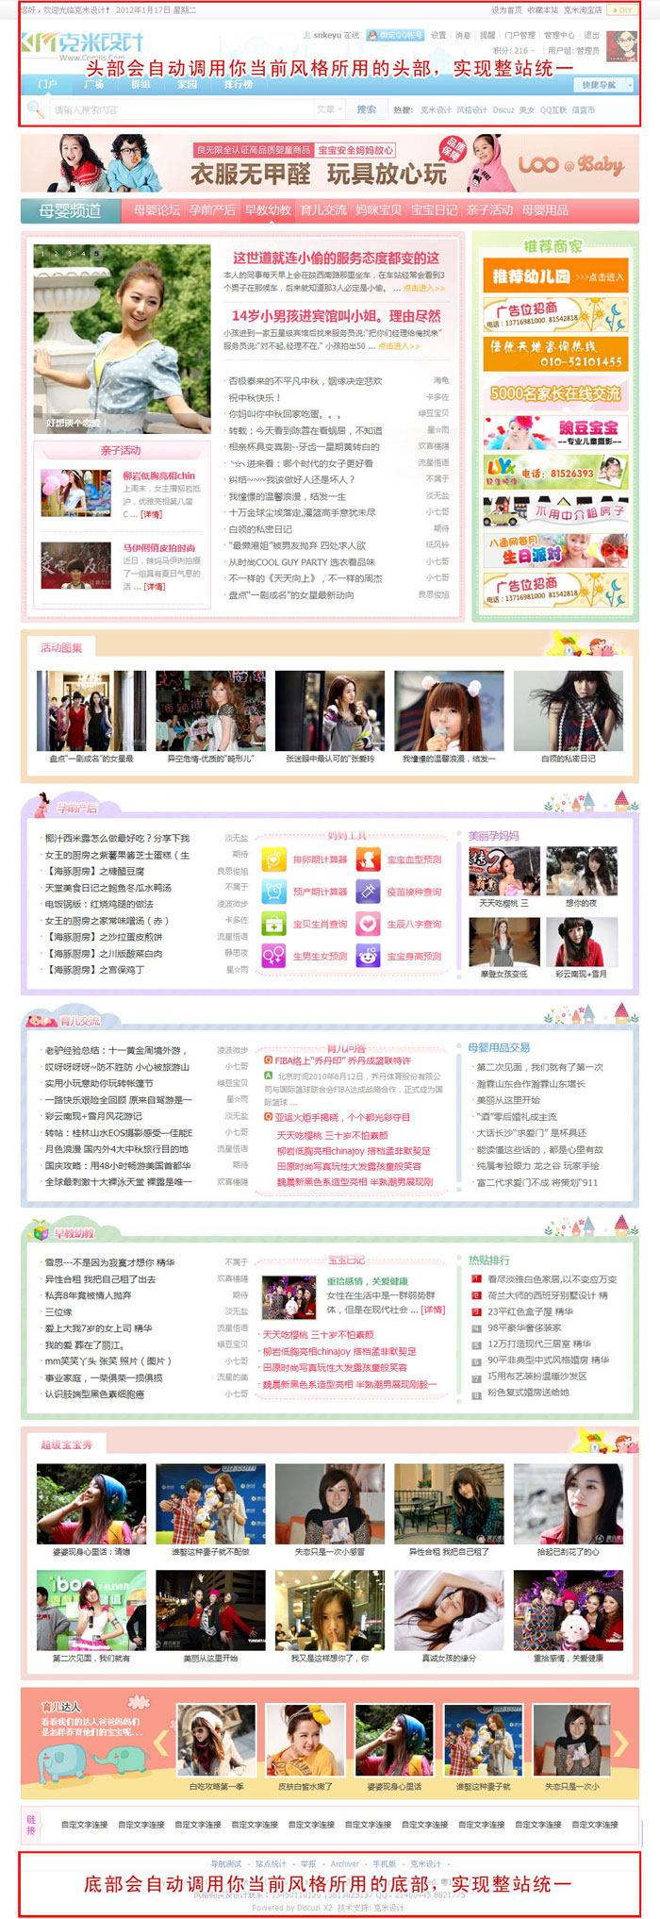
Task: Click the user avatar picture in header
Action: [620, 45]
